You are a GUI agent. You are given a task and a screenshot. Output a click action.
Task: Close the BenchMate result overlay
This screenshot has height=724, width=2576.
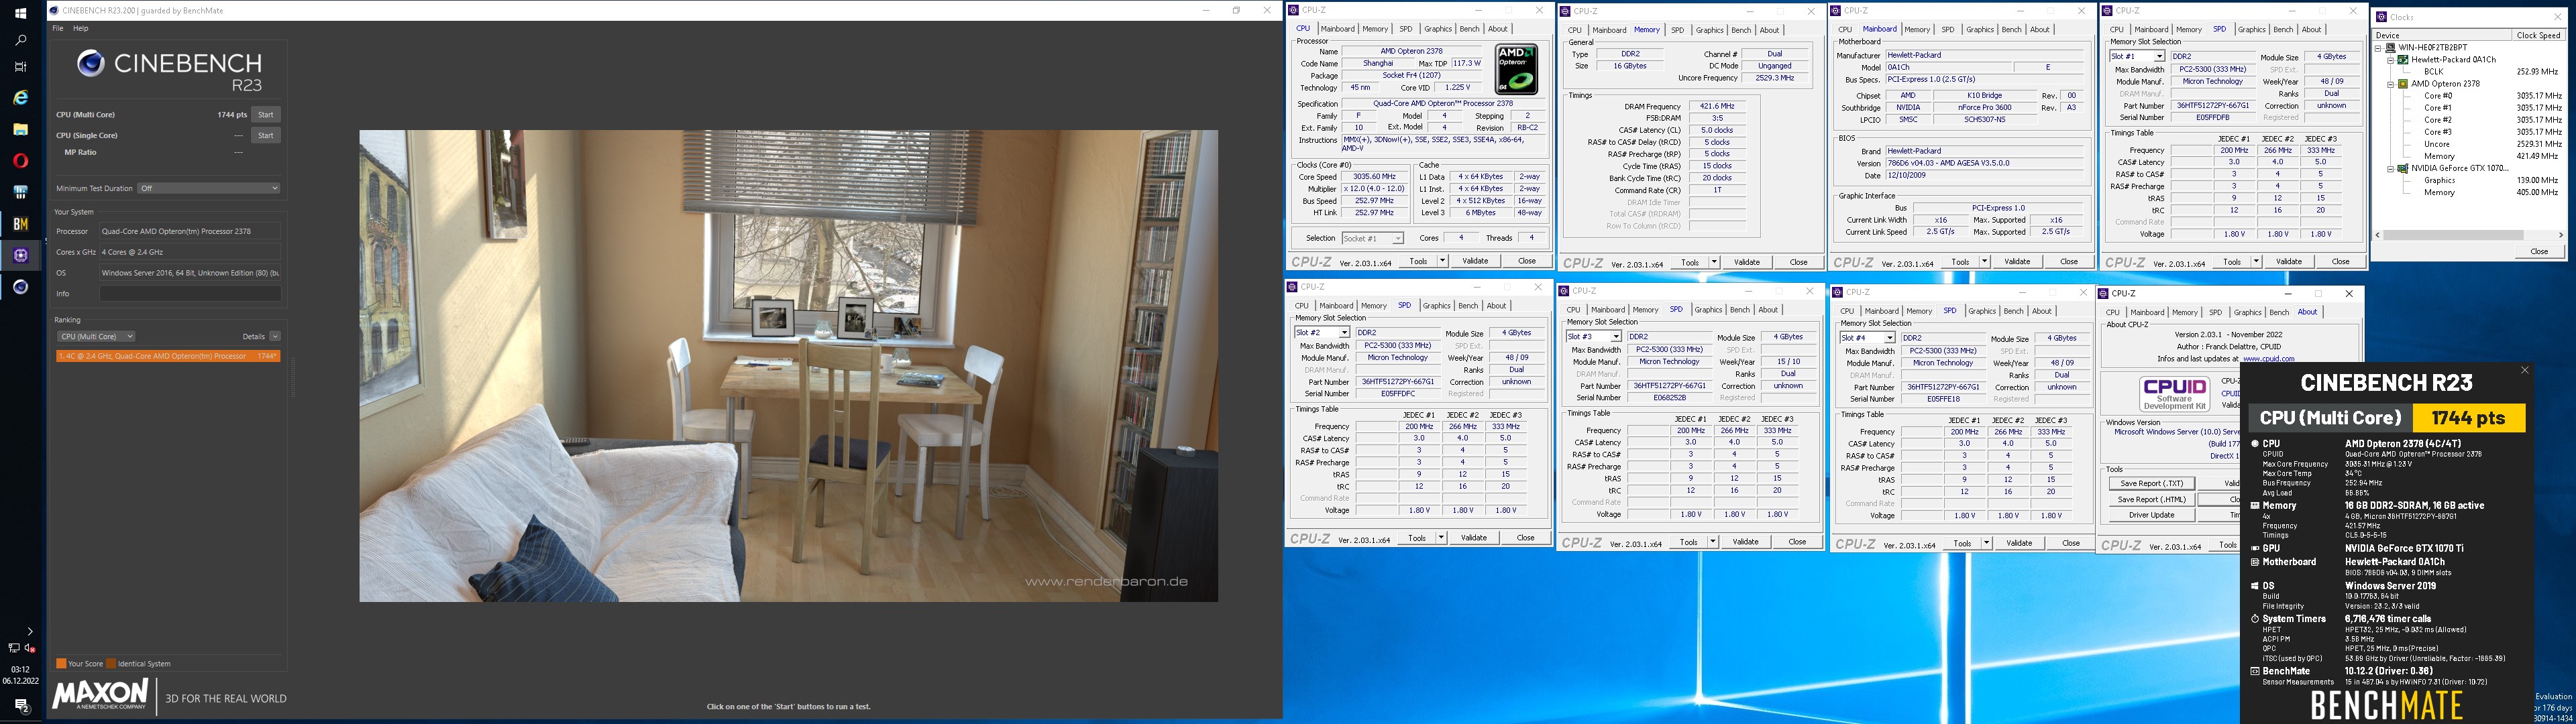[x=2524, y=371]
